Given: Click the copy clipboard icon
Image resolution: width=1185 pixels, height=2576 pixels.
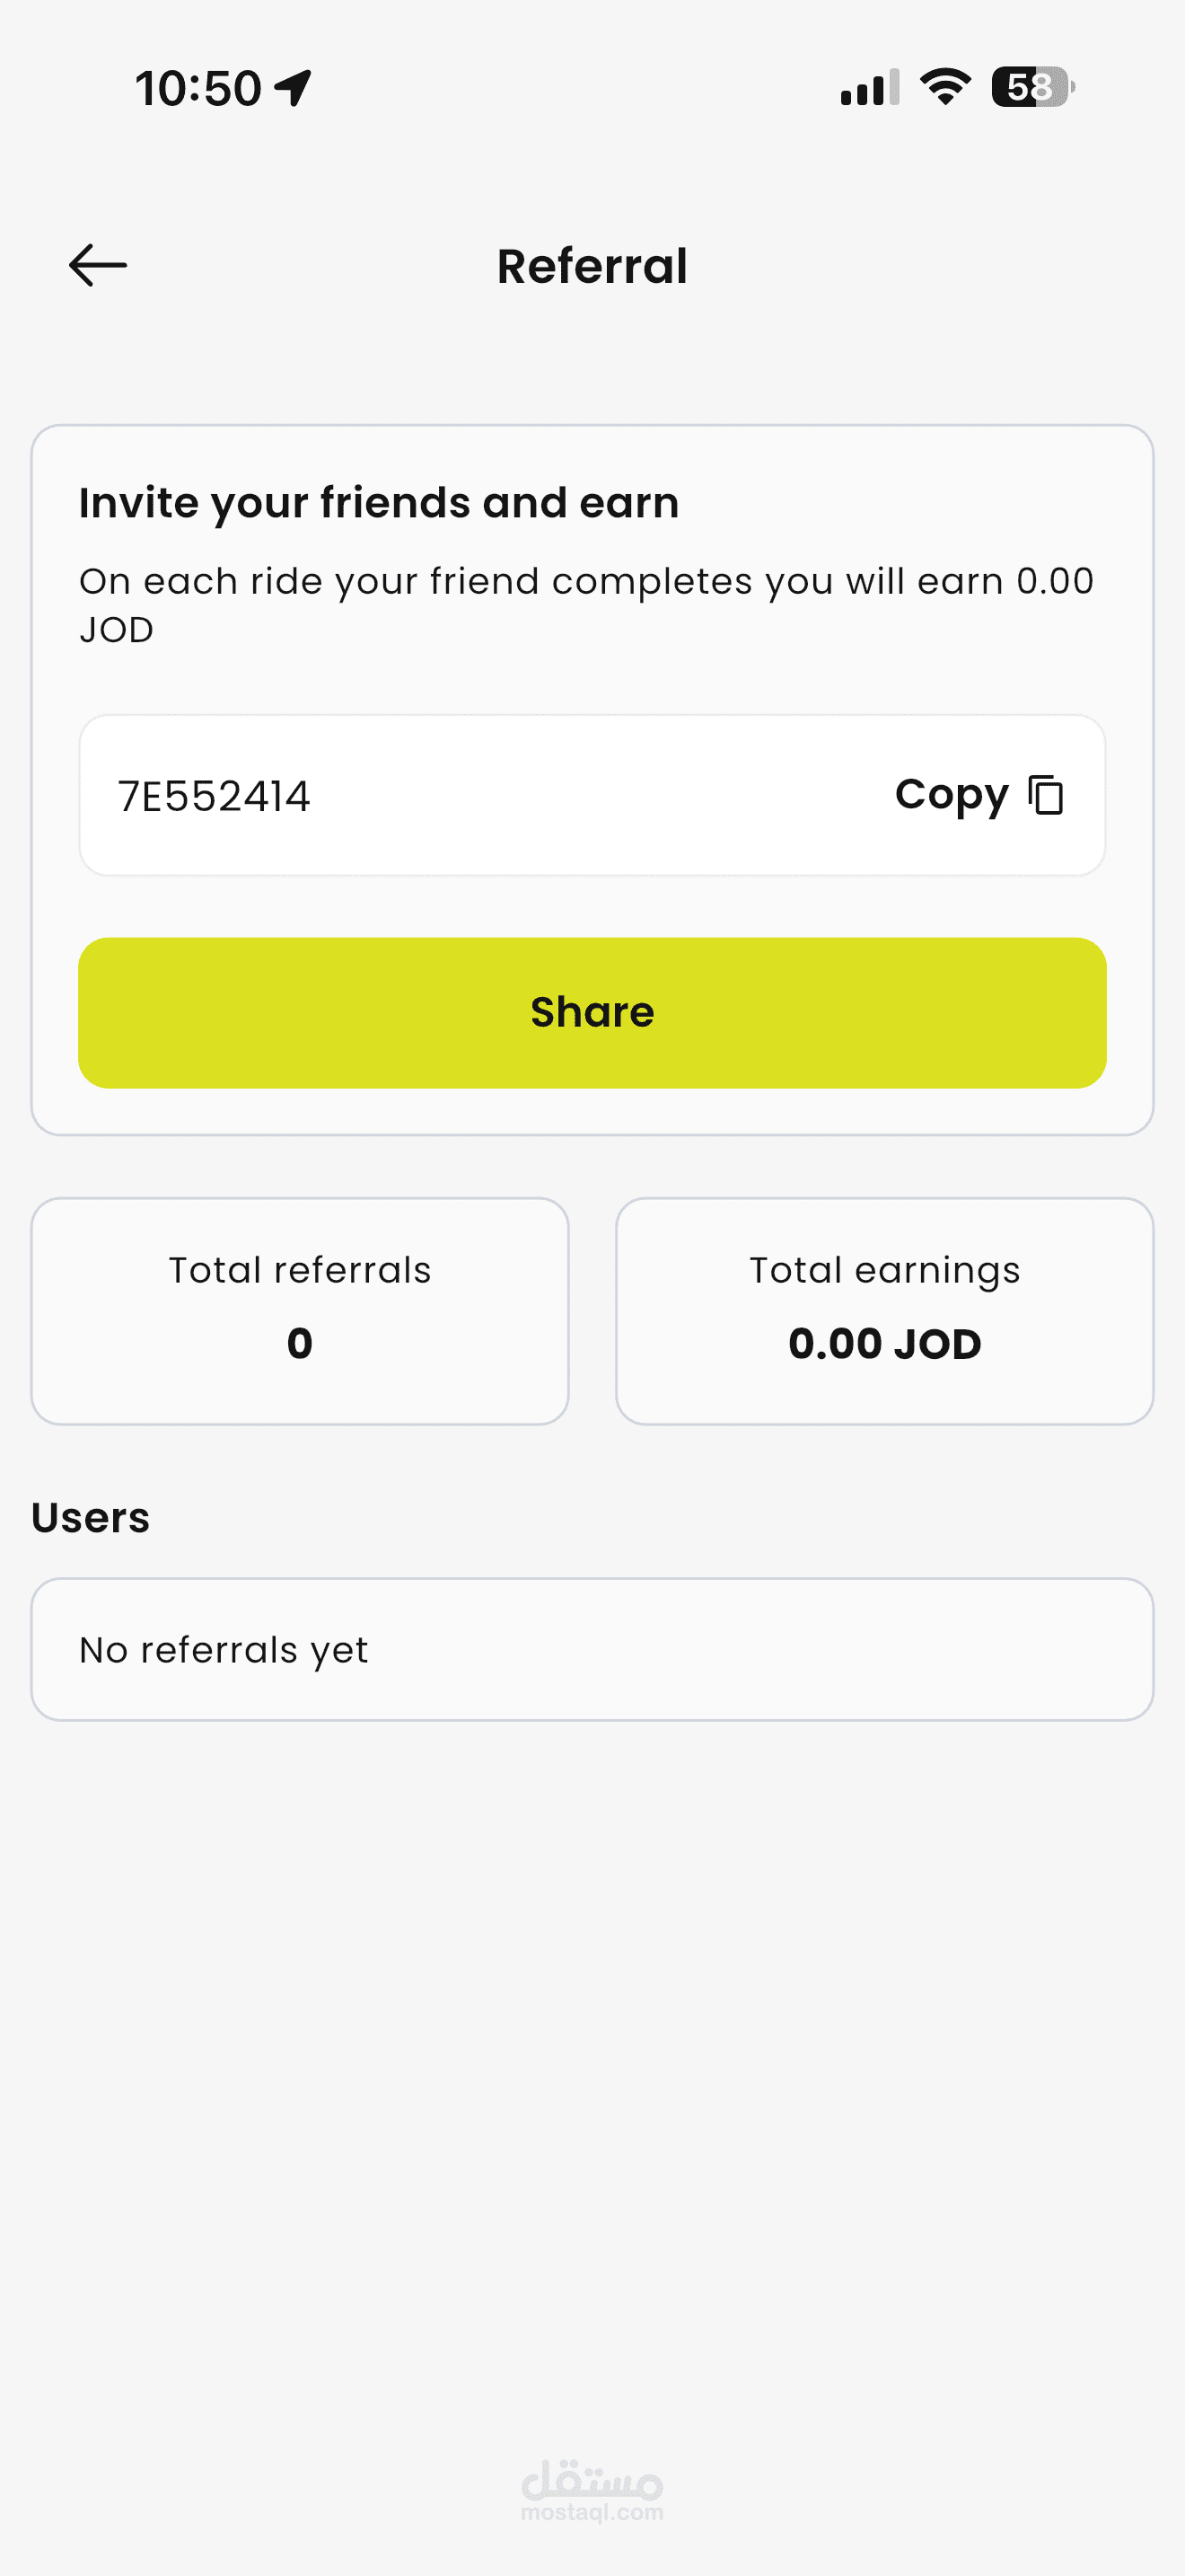Looking at the screenshot, I should (1046, 796).
